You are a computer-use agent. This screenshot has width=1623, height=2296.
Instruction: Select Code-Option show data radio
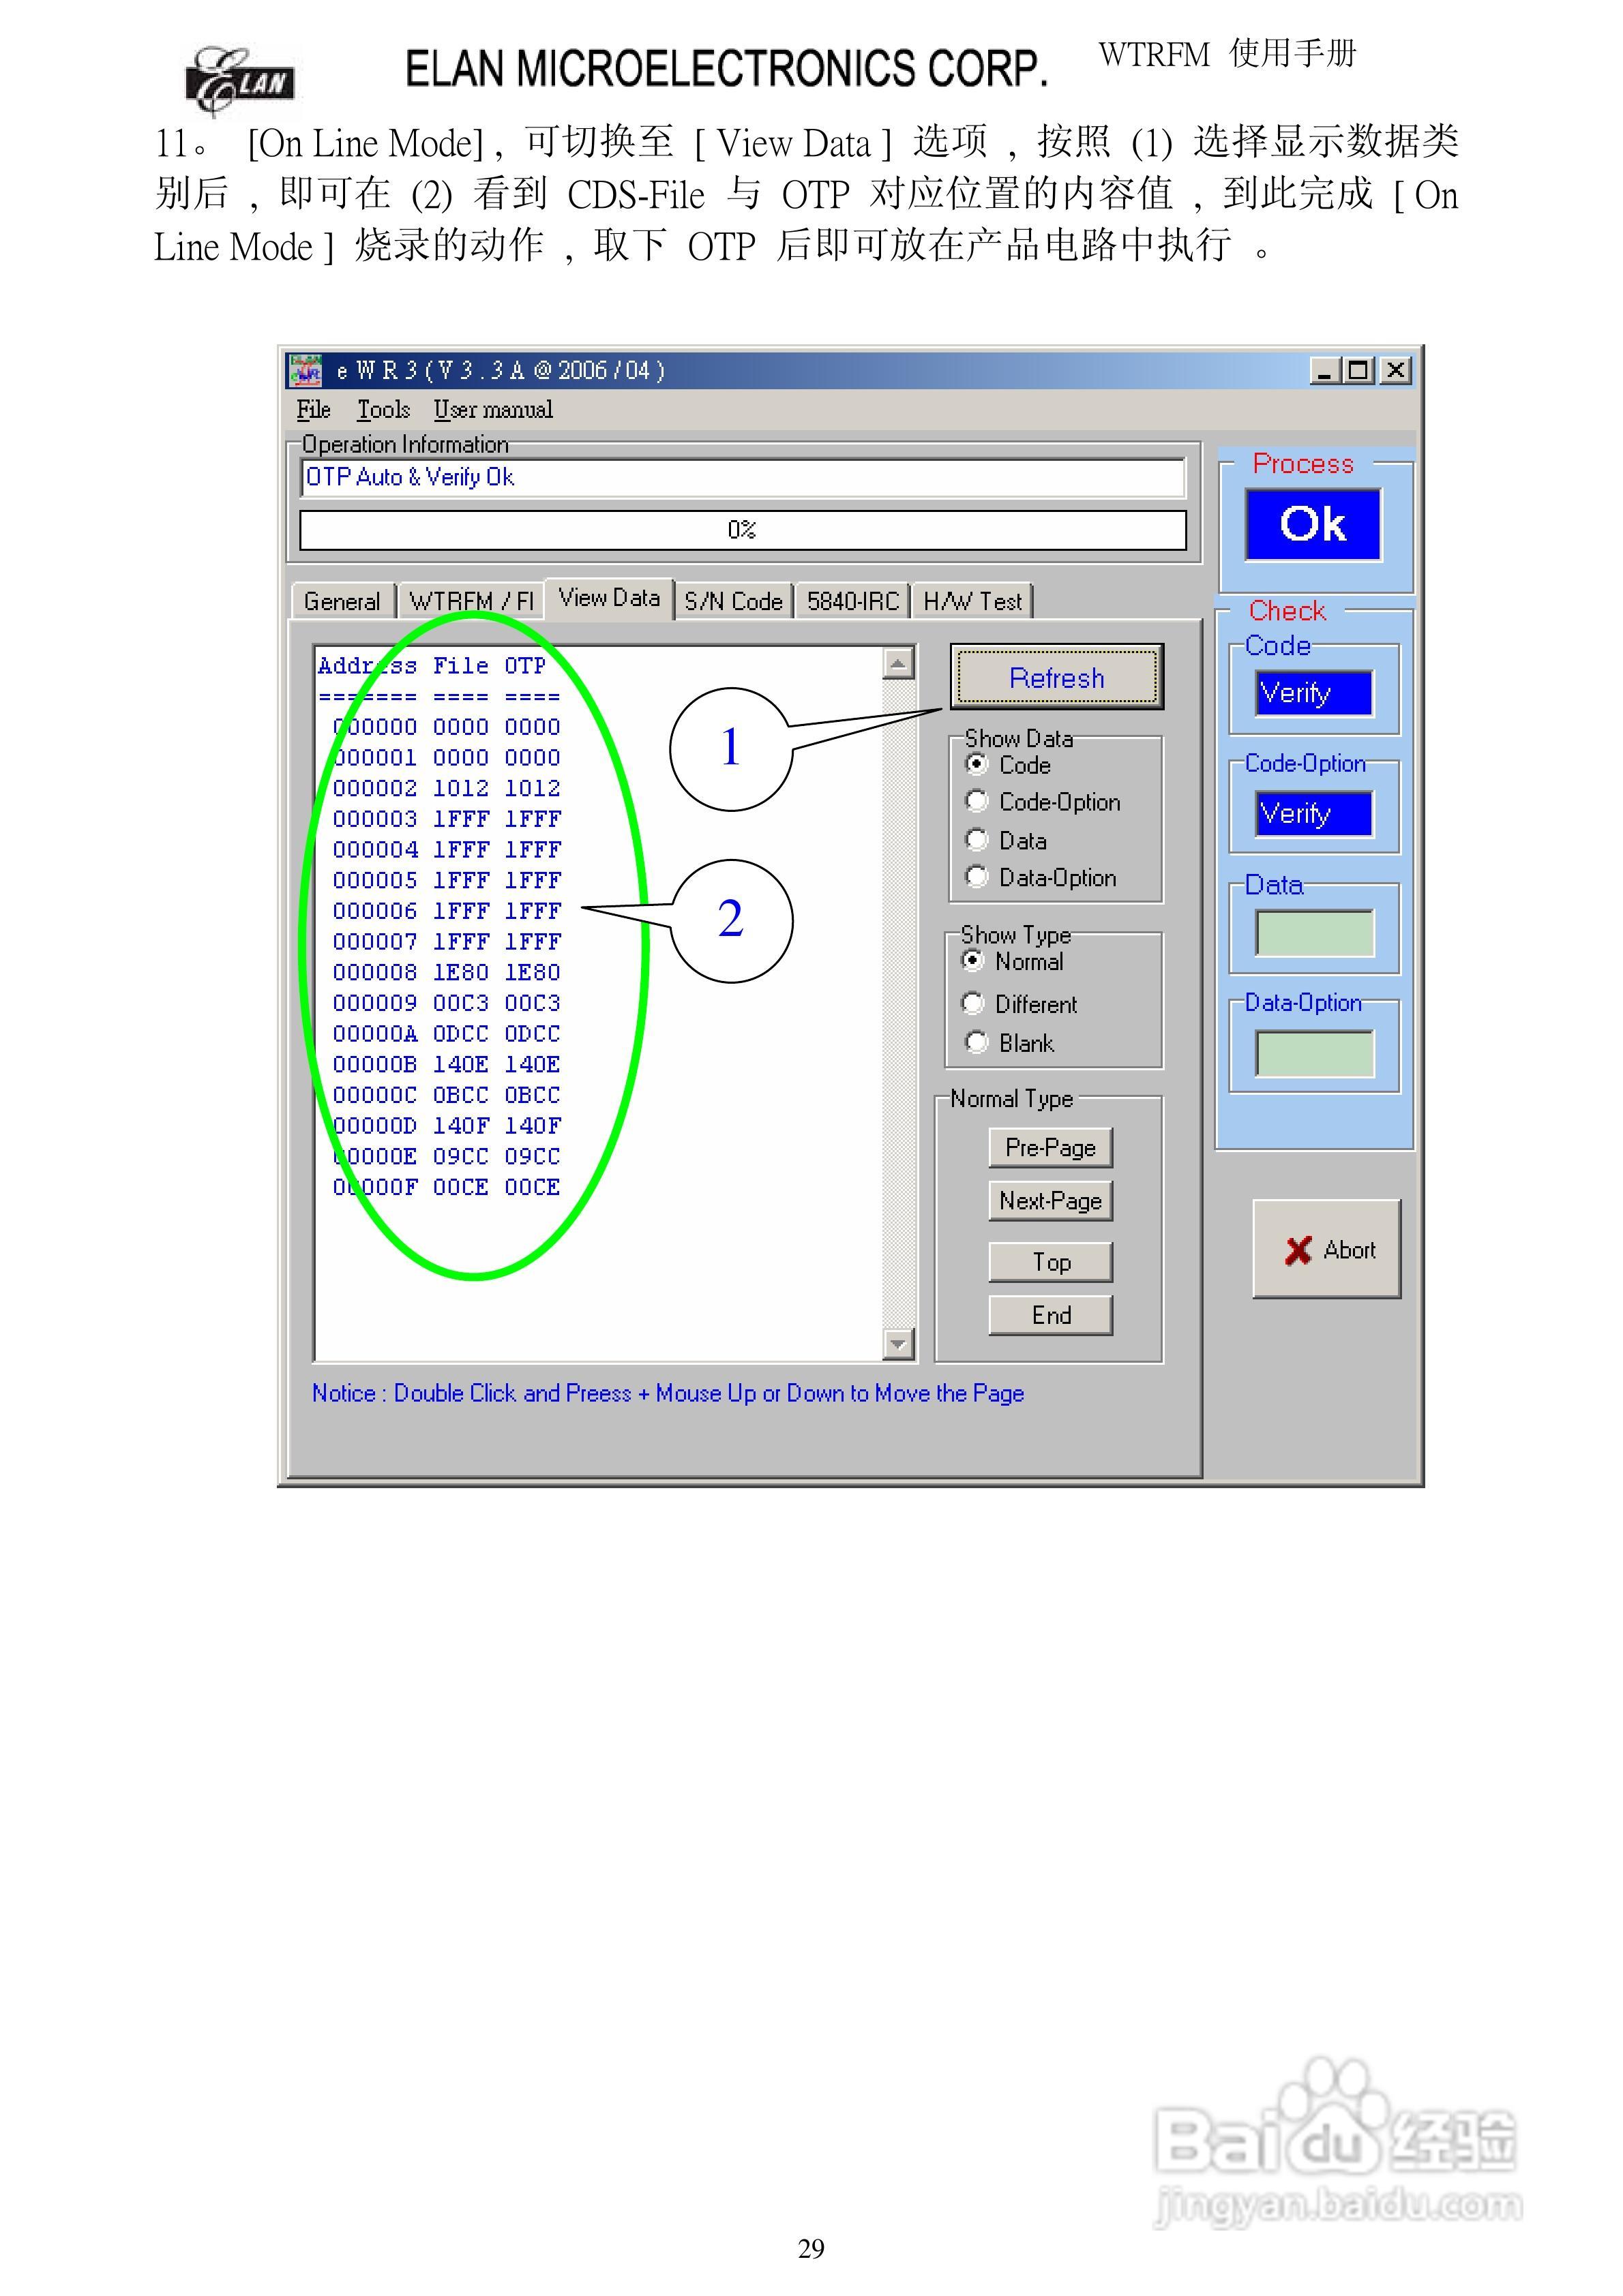pyautogui.click(x=977, y=801)
